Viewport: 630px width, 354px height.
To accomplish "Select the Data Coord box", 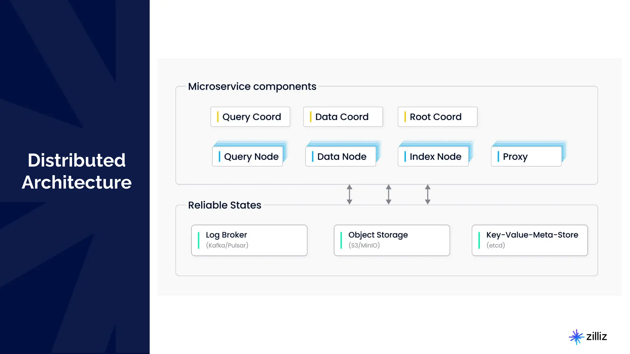I will (x=343, y=117).
